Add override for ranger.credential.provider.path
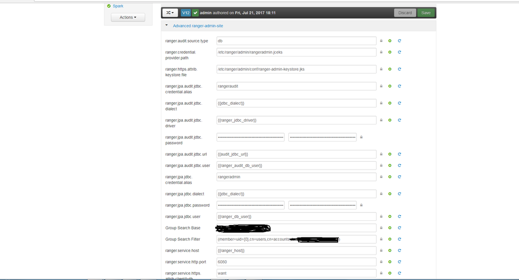The image size is (519, 280). [390, 52]
